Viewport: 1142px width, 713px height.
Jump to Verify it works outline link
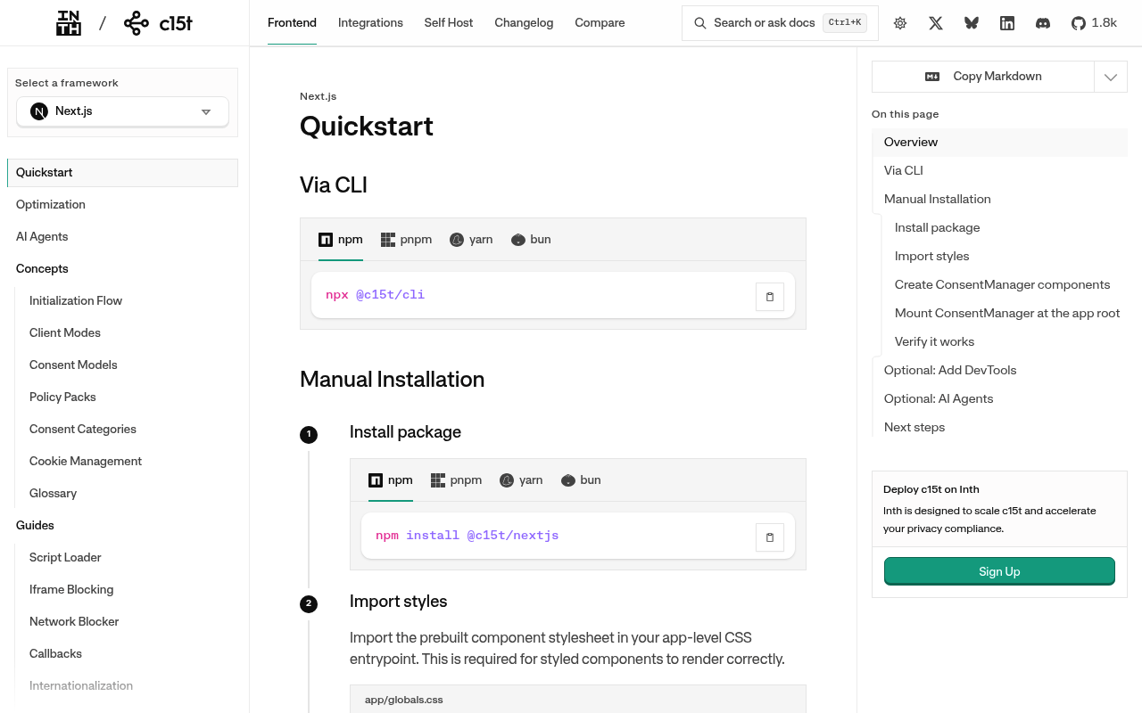point(934,342)
